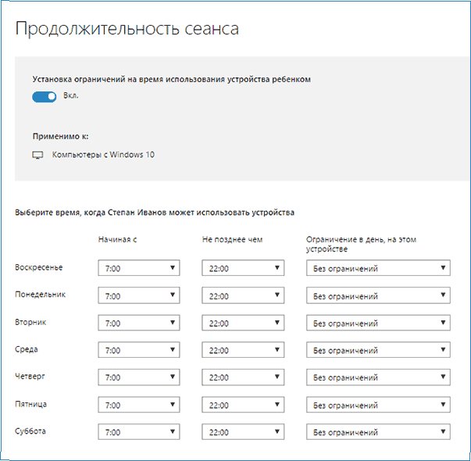Click the Четверг row label
Image resolution: width=471 pixels, height=461 pixels.
pyautogui.click(x=30, y=377)
